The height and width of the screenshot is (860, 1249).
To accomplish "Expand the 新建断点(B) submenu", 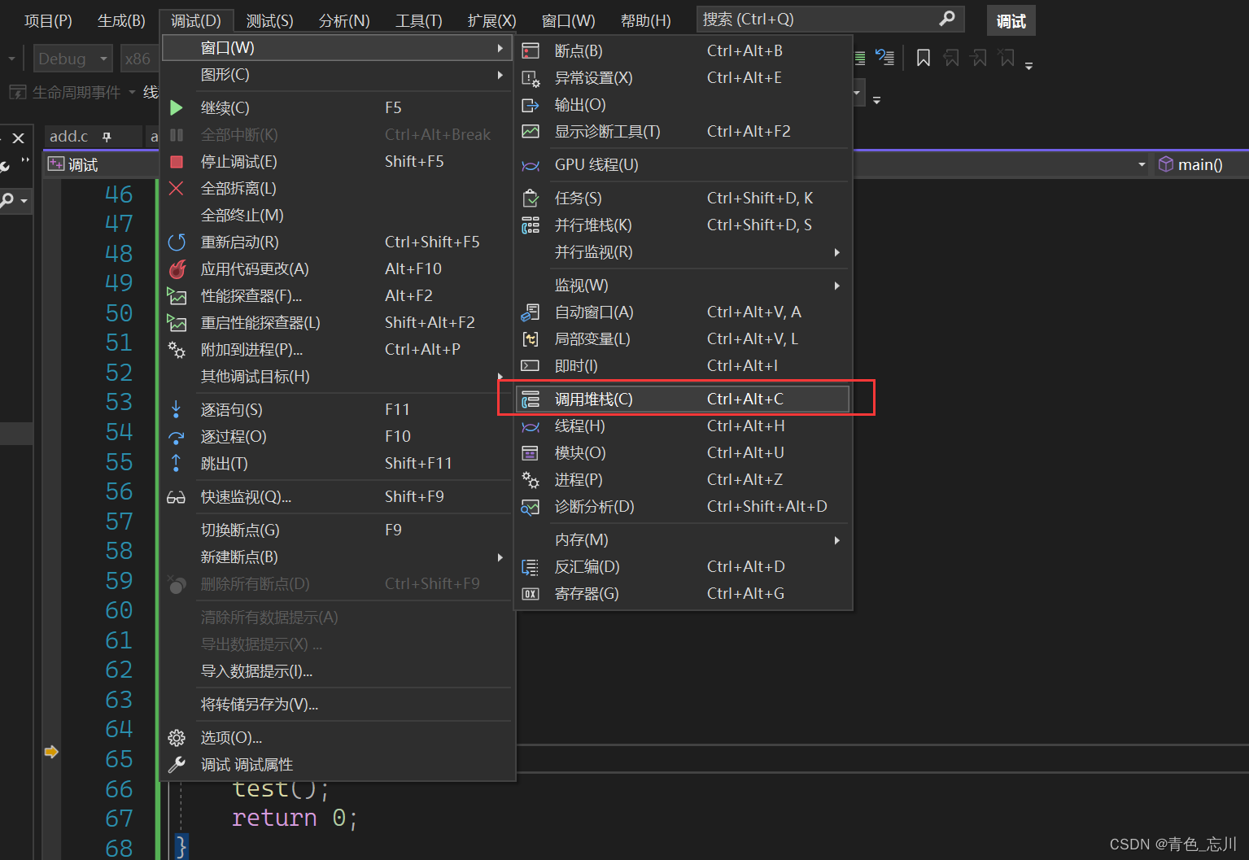I will 500,557.
